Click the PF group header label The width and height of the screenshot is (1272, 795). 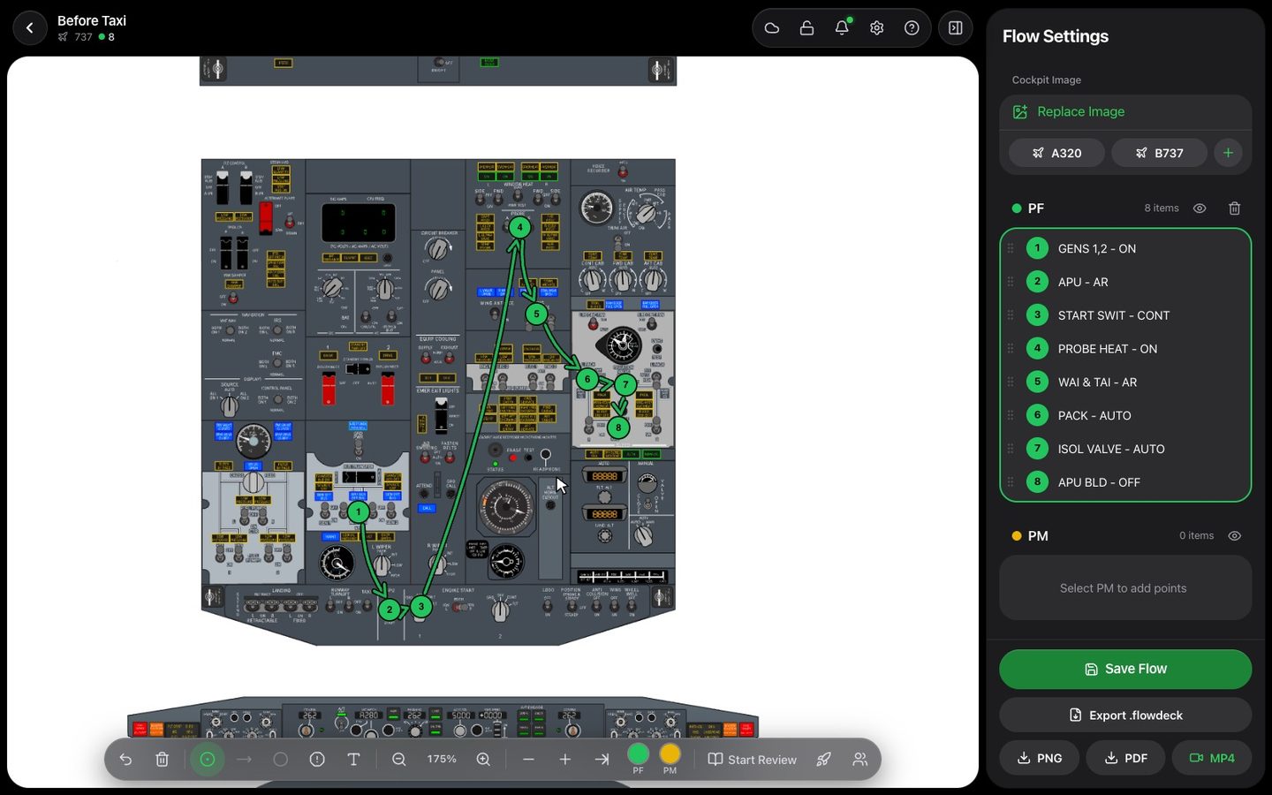click(1035, 208)
